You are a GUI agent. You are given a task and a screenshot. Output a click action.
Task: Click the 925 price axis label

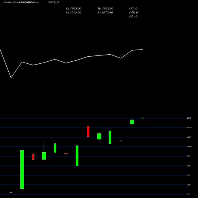[189, 175]
